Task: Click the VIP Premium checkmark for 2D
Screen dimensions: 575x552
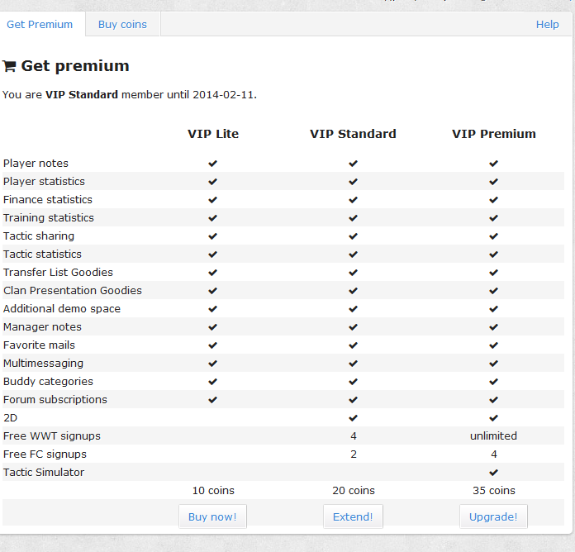Action: pos(493,418)
